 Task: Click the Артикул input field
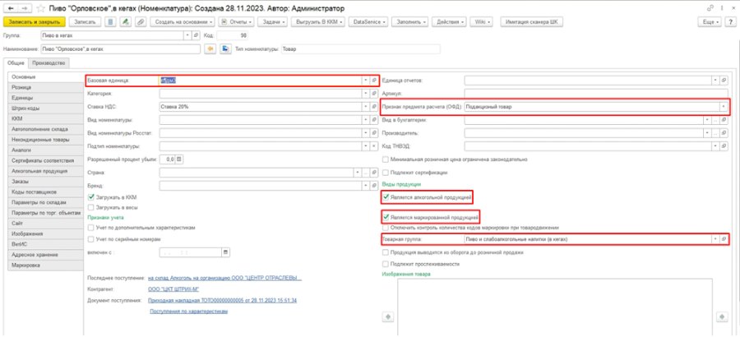[596, 94]
